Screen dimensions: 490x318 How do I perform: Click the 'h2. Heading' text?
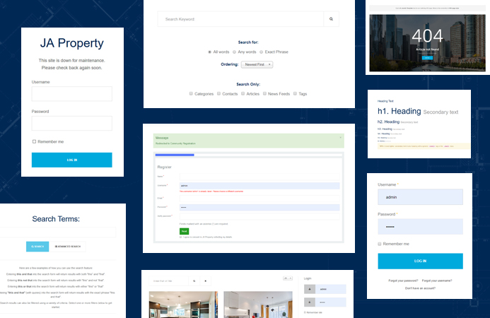tap(388, 122)
